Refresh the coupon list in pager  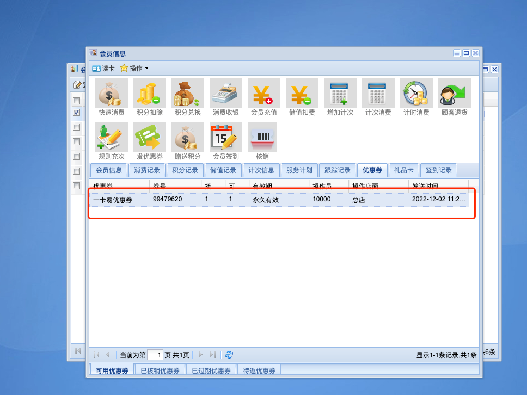click(229, 355)
